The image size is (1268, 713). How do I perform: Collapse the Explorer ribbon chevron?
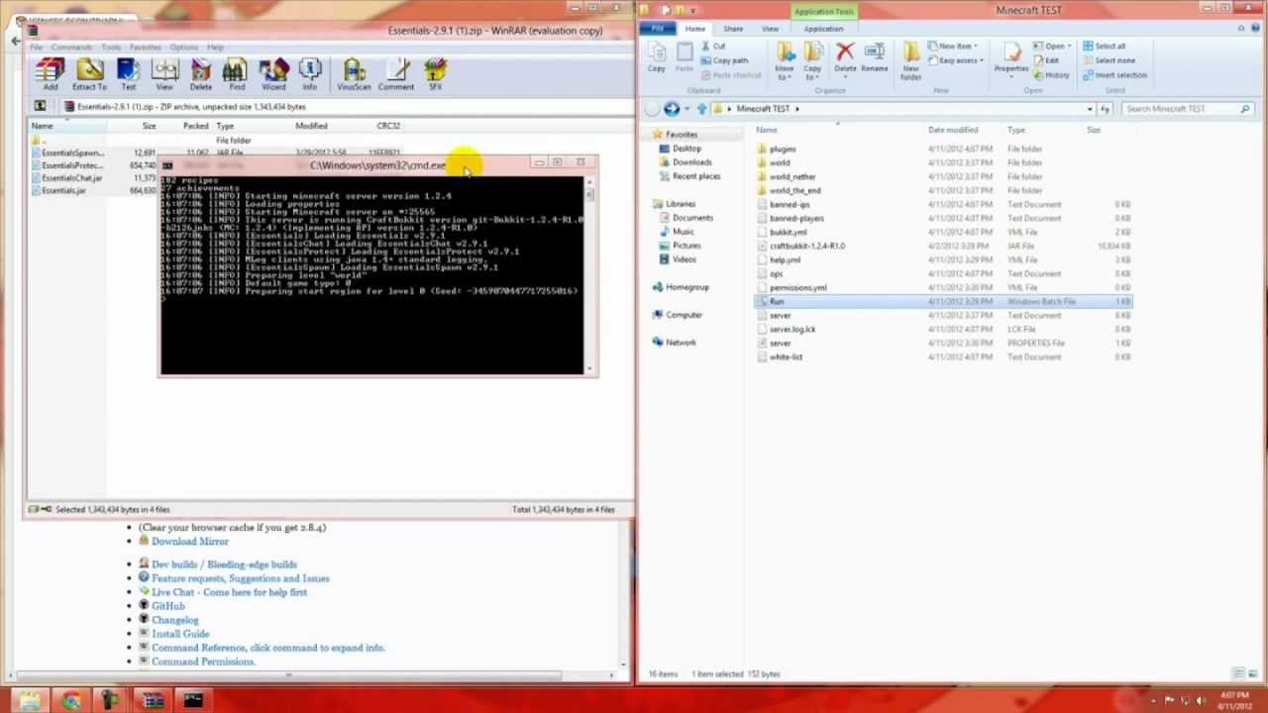click(1241, 29)
